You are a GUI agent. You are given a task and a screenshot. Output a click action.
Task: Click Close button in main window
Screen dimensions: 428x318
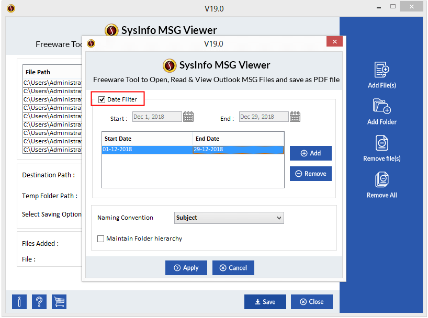[x=312, y=302]
